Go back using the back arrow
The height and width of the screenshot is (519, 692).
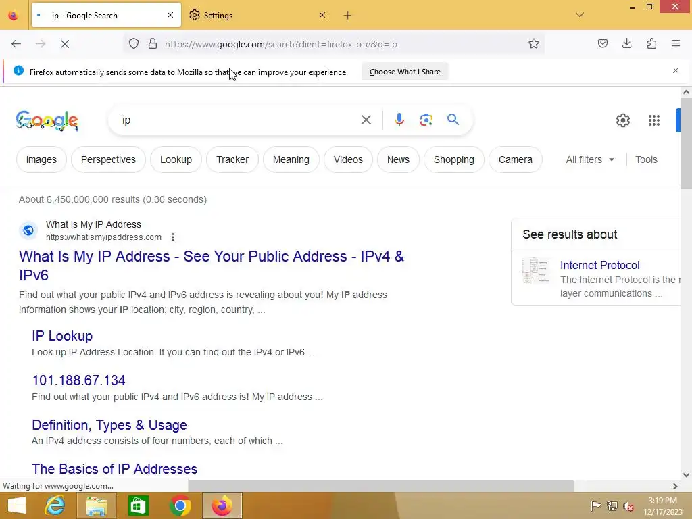[16, 44]
